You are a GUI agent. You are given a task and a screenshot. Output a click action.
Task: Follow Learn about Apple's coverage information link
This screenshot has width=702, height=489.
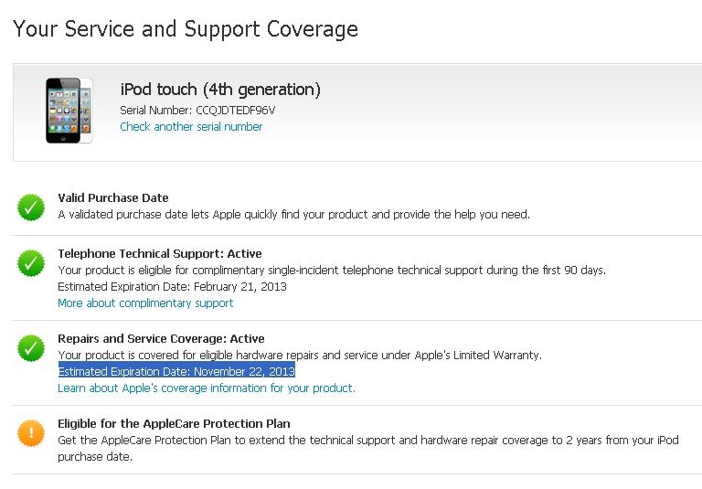click(x=207, y=388)
